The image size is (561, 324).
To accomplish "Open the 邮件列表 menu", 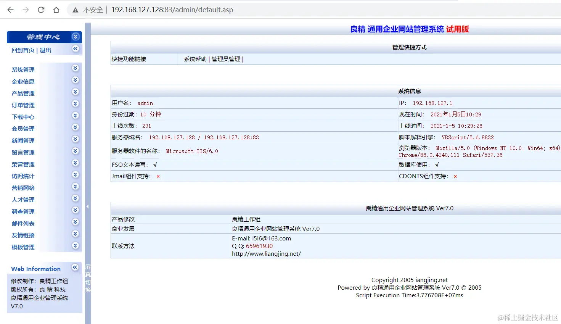I will coord(23,224).
